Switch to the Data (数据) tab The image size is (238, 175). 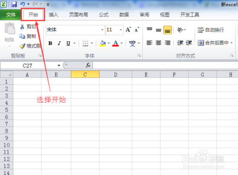click(x=124, y=15)
